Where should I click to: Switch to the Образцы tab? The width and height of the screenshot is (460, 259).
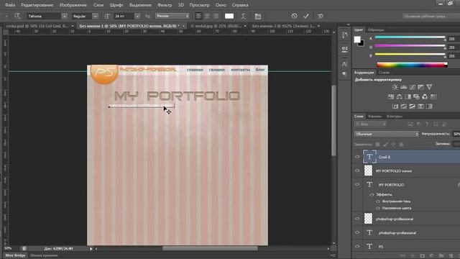376,30
